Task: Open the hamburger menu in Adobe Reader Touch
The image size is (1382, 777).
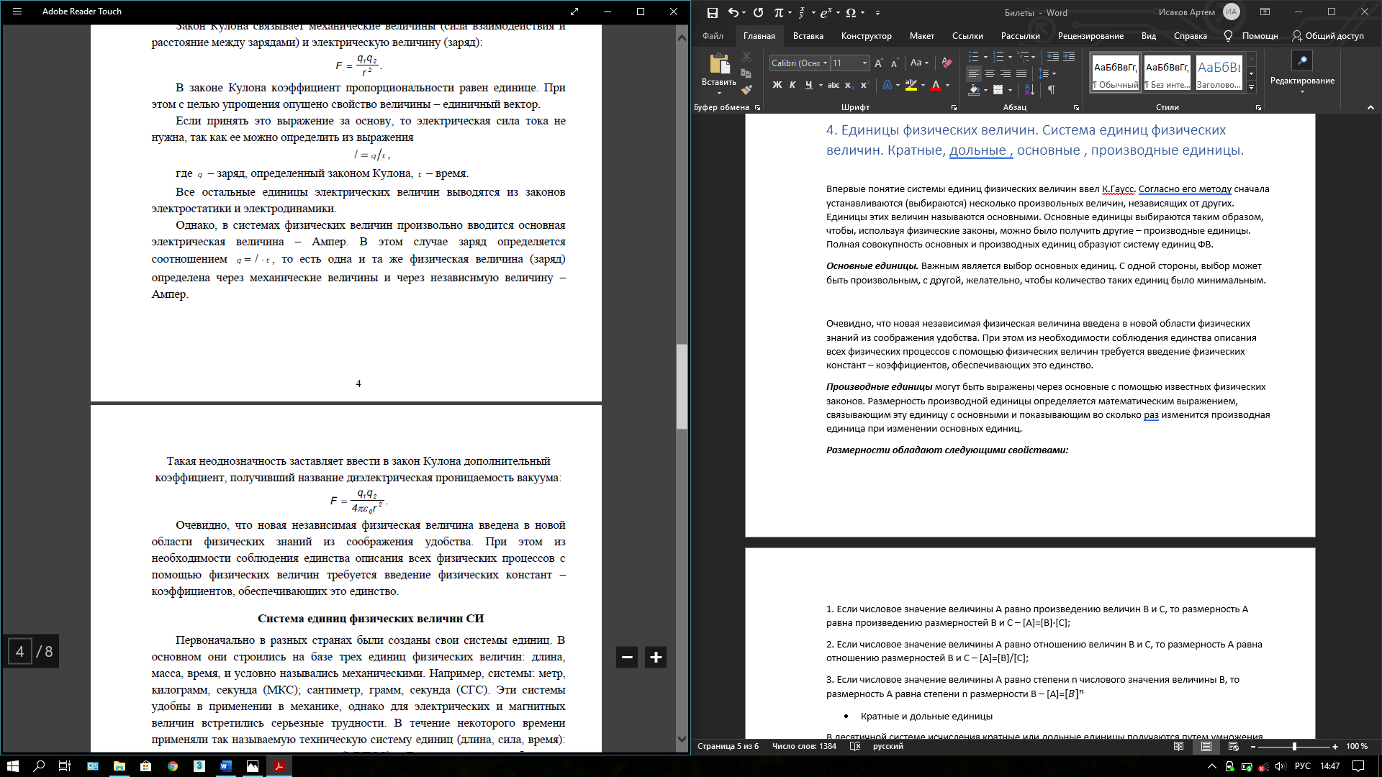Action: 17,12
